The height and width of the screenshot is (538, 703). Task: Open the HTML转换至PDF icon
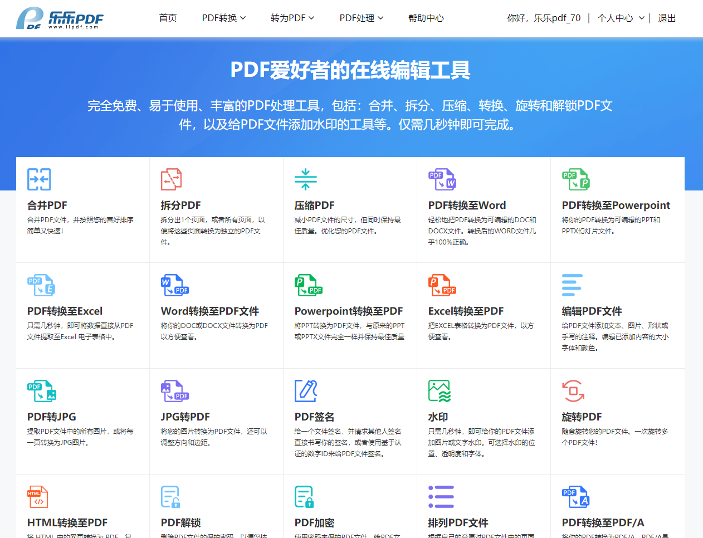(38, 497)
